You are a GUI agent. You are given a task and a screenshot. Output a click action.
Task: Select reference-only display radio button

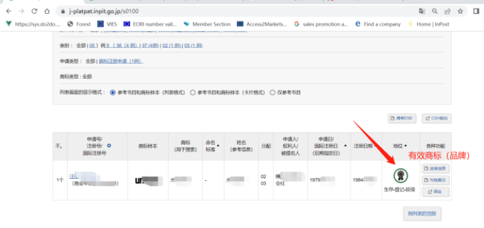tap(272, 93)
